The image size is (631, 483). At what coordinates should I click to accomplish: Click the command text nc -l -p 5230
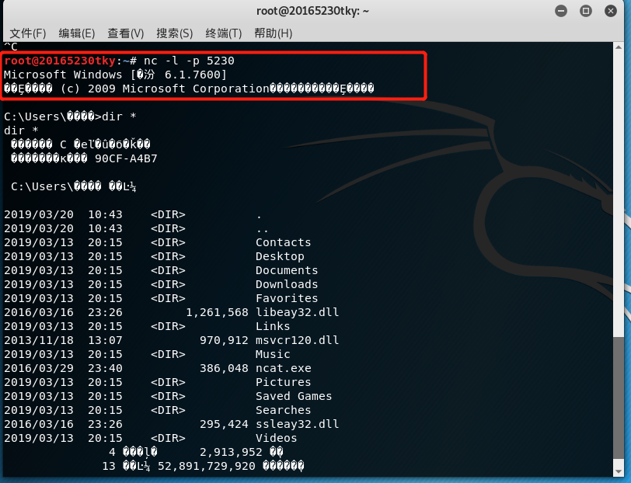tap(189, 61)
